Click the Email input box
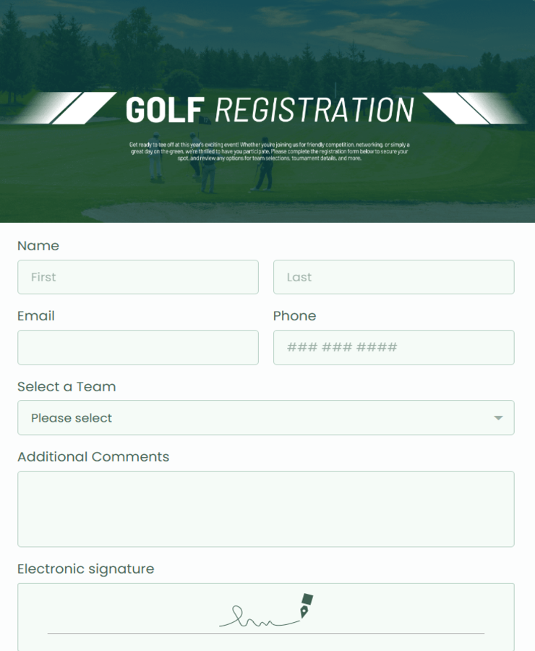The image size is (535, 651). pos(137,347)
